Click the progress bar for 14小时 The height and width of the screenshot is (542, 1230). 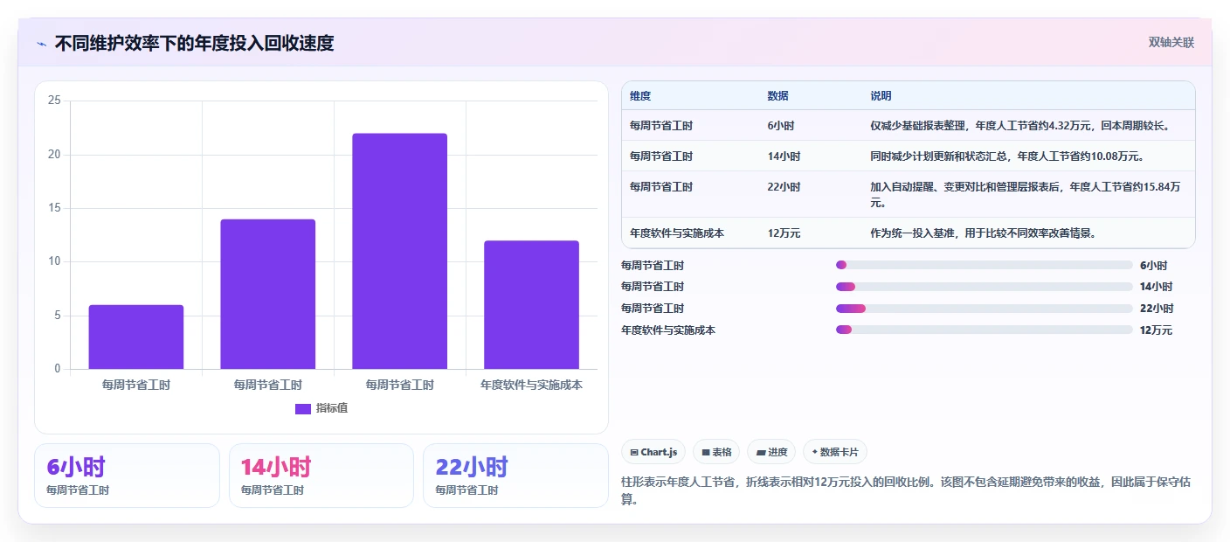click(984, 287)
